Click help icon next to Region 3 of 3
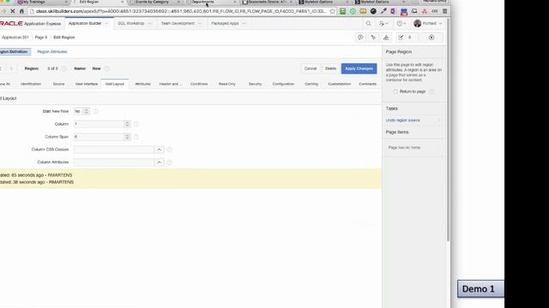The image size is (549, 308). point(64,68)
